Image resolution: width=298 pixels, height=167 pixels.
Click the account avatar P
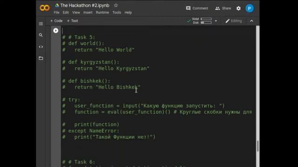click(x=250, y=8)
